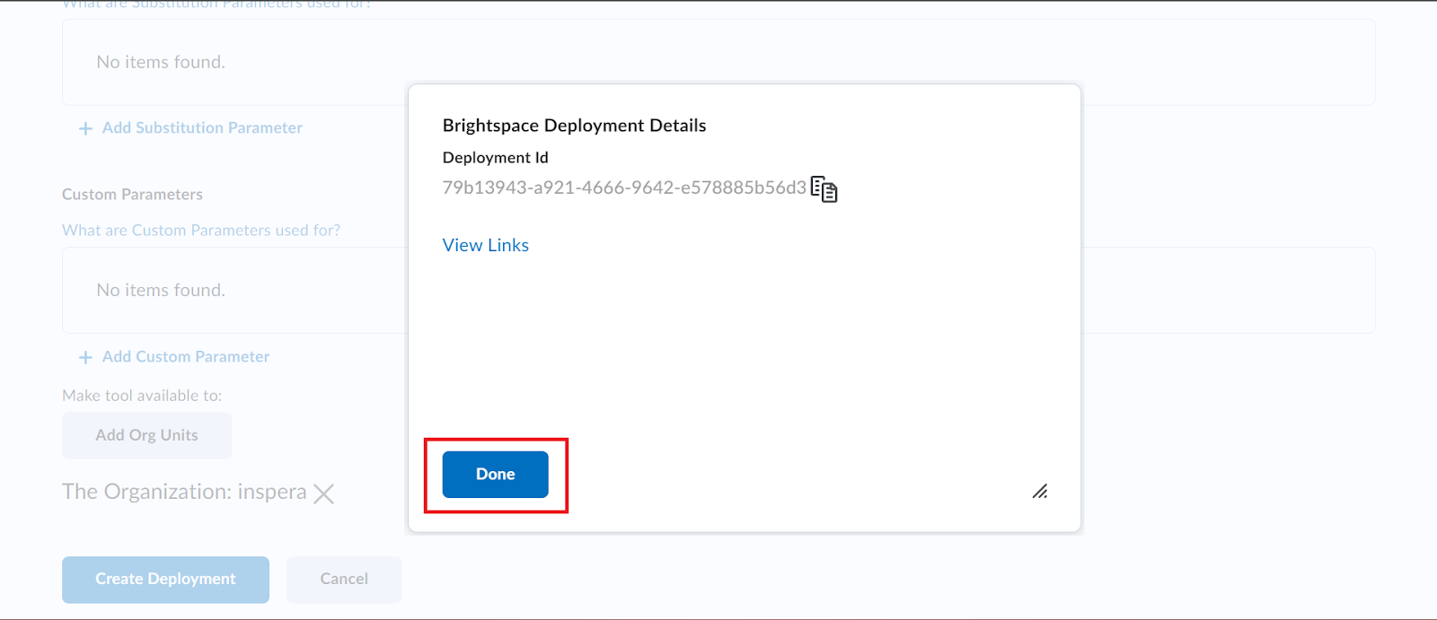Cancel the deployment form
The height and width of the screenshot is (620, 1437).
coord(344,579)
